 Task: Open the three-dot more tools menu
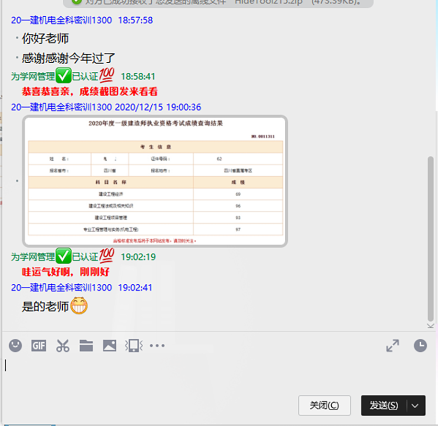click(x=157, y=346)
